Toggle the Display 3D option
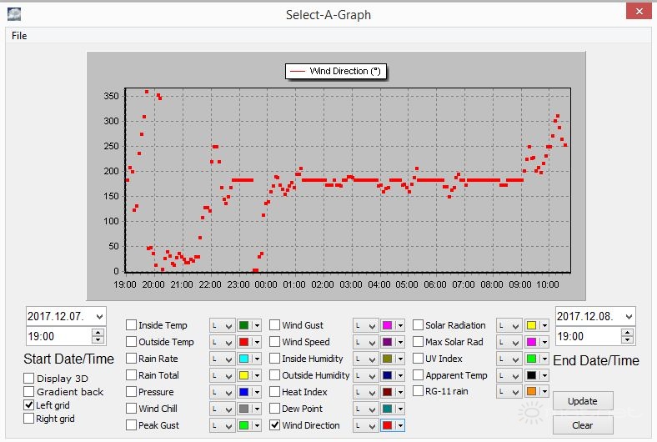Image resolution: width=657 pixels, height=442 pixels. point(29,379)
